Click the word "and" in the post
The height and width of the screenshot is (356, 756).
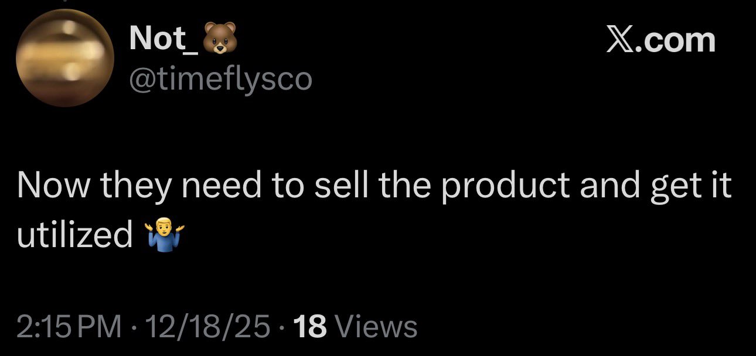tap(607, 186)
